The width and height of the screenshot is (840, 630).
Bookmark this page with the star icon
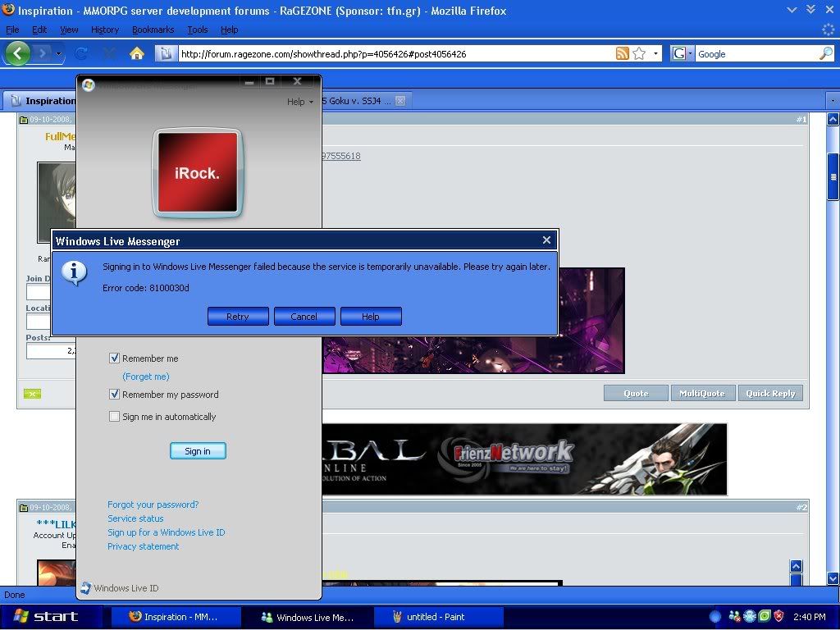coord(639,53)
